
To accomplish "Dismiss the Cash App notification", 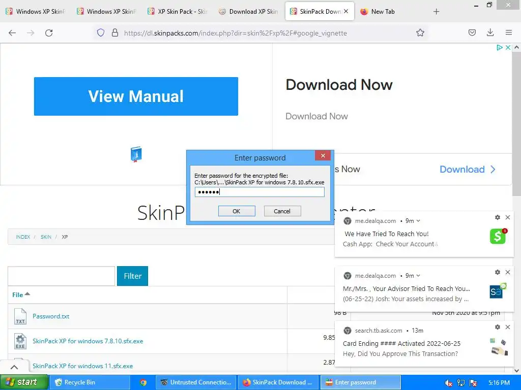I will (x=508, y=217).
